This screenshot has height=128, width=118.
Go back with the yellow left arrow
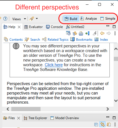click(x=102, y=33)
